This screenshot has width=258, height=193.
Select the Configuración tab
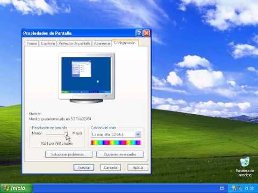pyautogui.click(x=125, y=43)
